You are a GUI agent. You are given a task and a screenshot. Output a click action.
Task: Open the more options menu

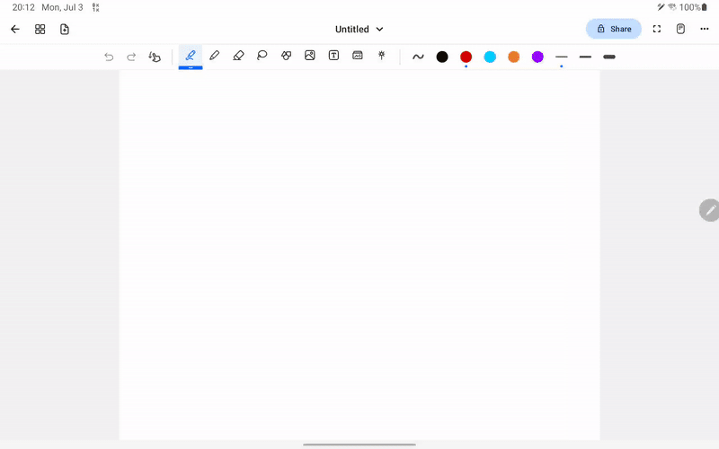(705, 29)
